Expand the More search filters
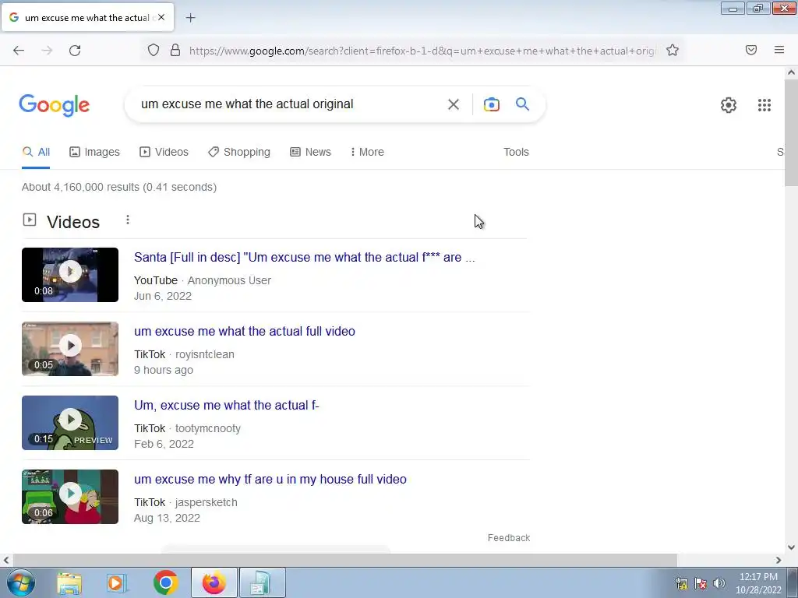The height and width of the screenshot is (598, 798). tap(367, 152)
